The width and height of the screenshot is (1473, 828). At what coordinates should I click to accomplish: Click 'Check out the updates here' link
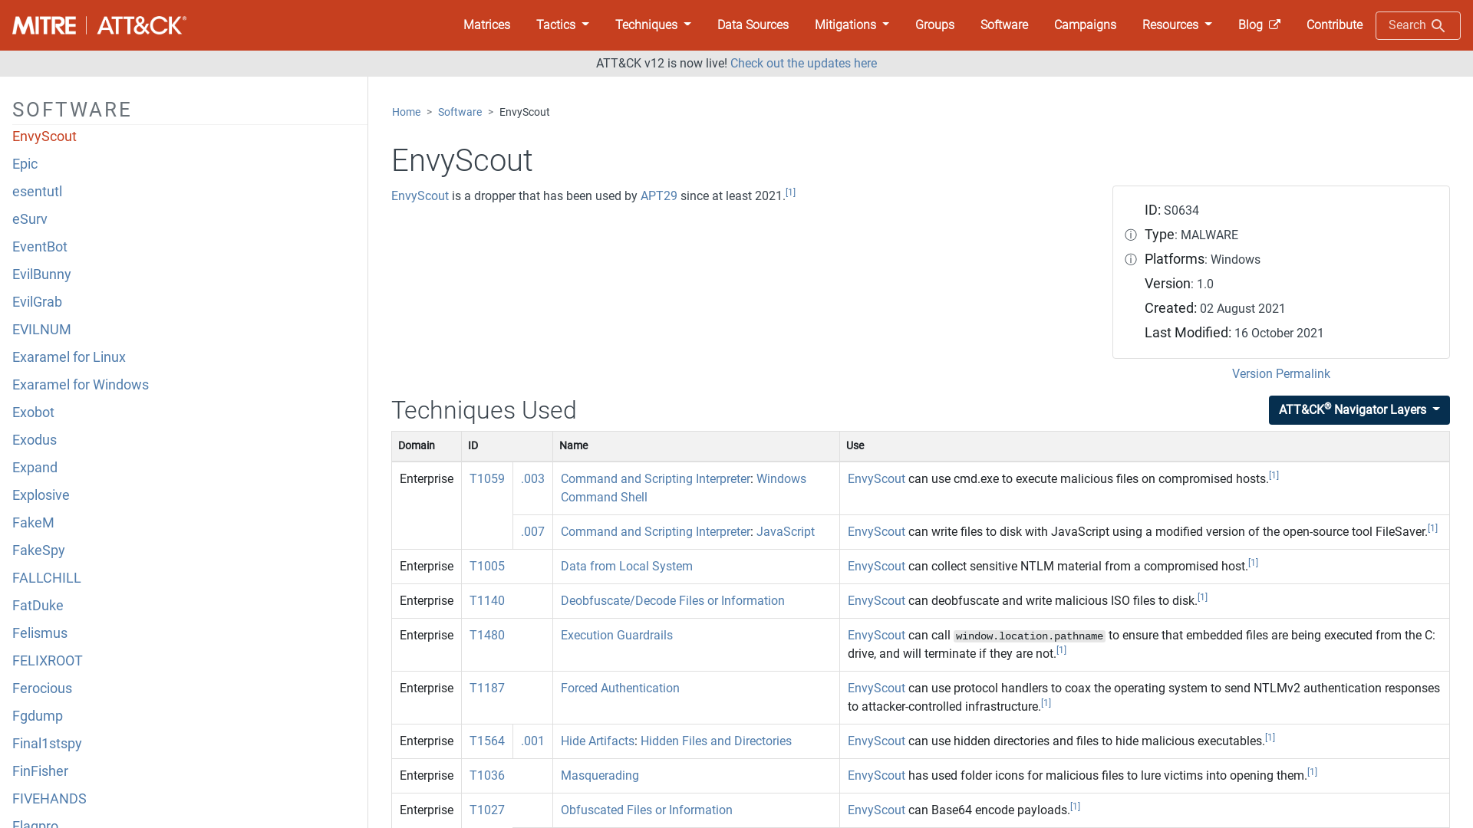[x=803, y=64]
